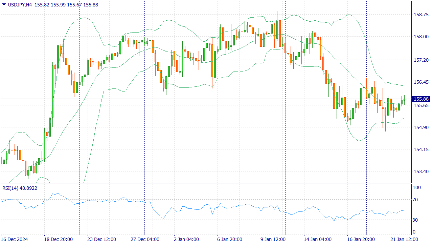Image resolution: width=433 pixels, height=244 pixels.
Task: Click the 158.75 price scale label
Action: [421, 15]
